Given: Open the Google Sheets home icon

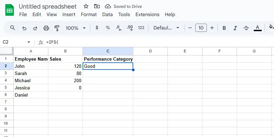Looking at the screenshot, I should [x=10, y=10].
